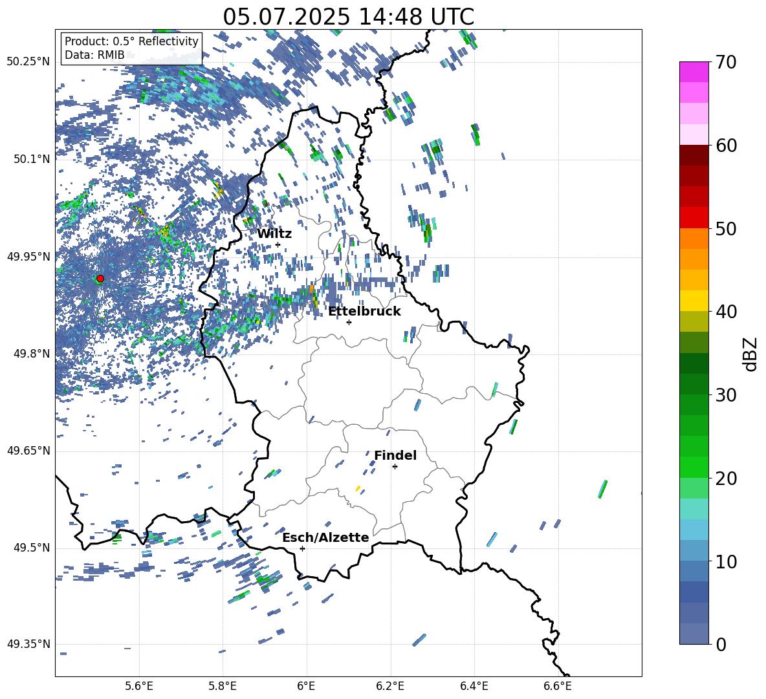The height and width of the screenshot is (699, 766).
Task: Click the yellow band of the colorbar
Action: point(694,301)
